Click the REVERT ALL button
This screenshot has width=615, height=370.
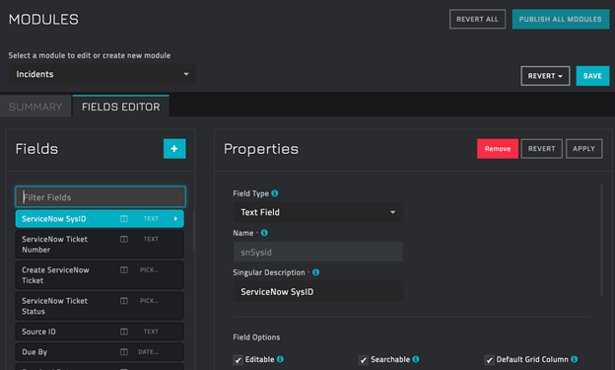(x=477, y=20)
